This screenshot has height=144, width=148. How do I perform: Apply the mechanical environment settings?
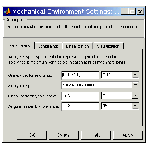click(x=128, y=135)
